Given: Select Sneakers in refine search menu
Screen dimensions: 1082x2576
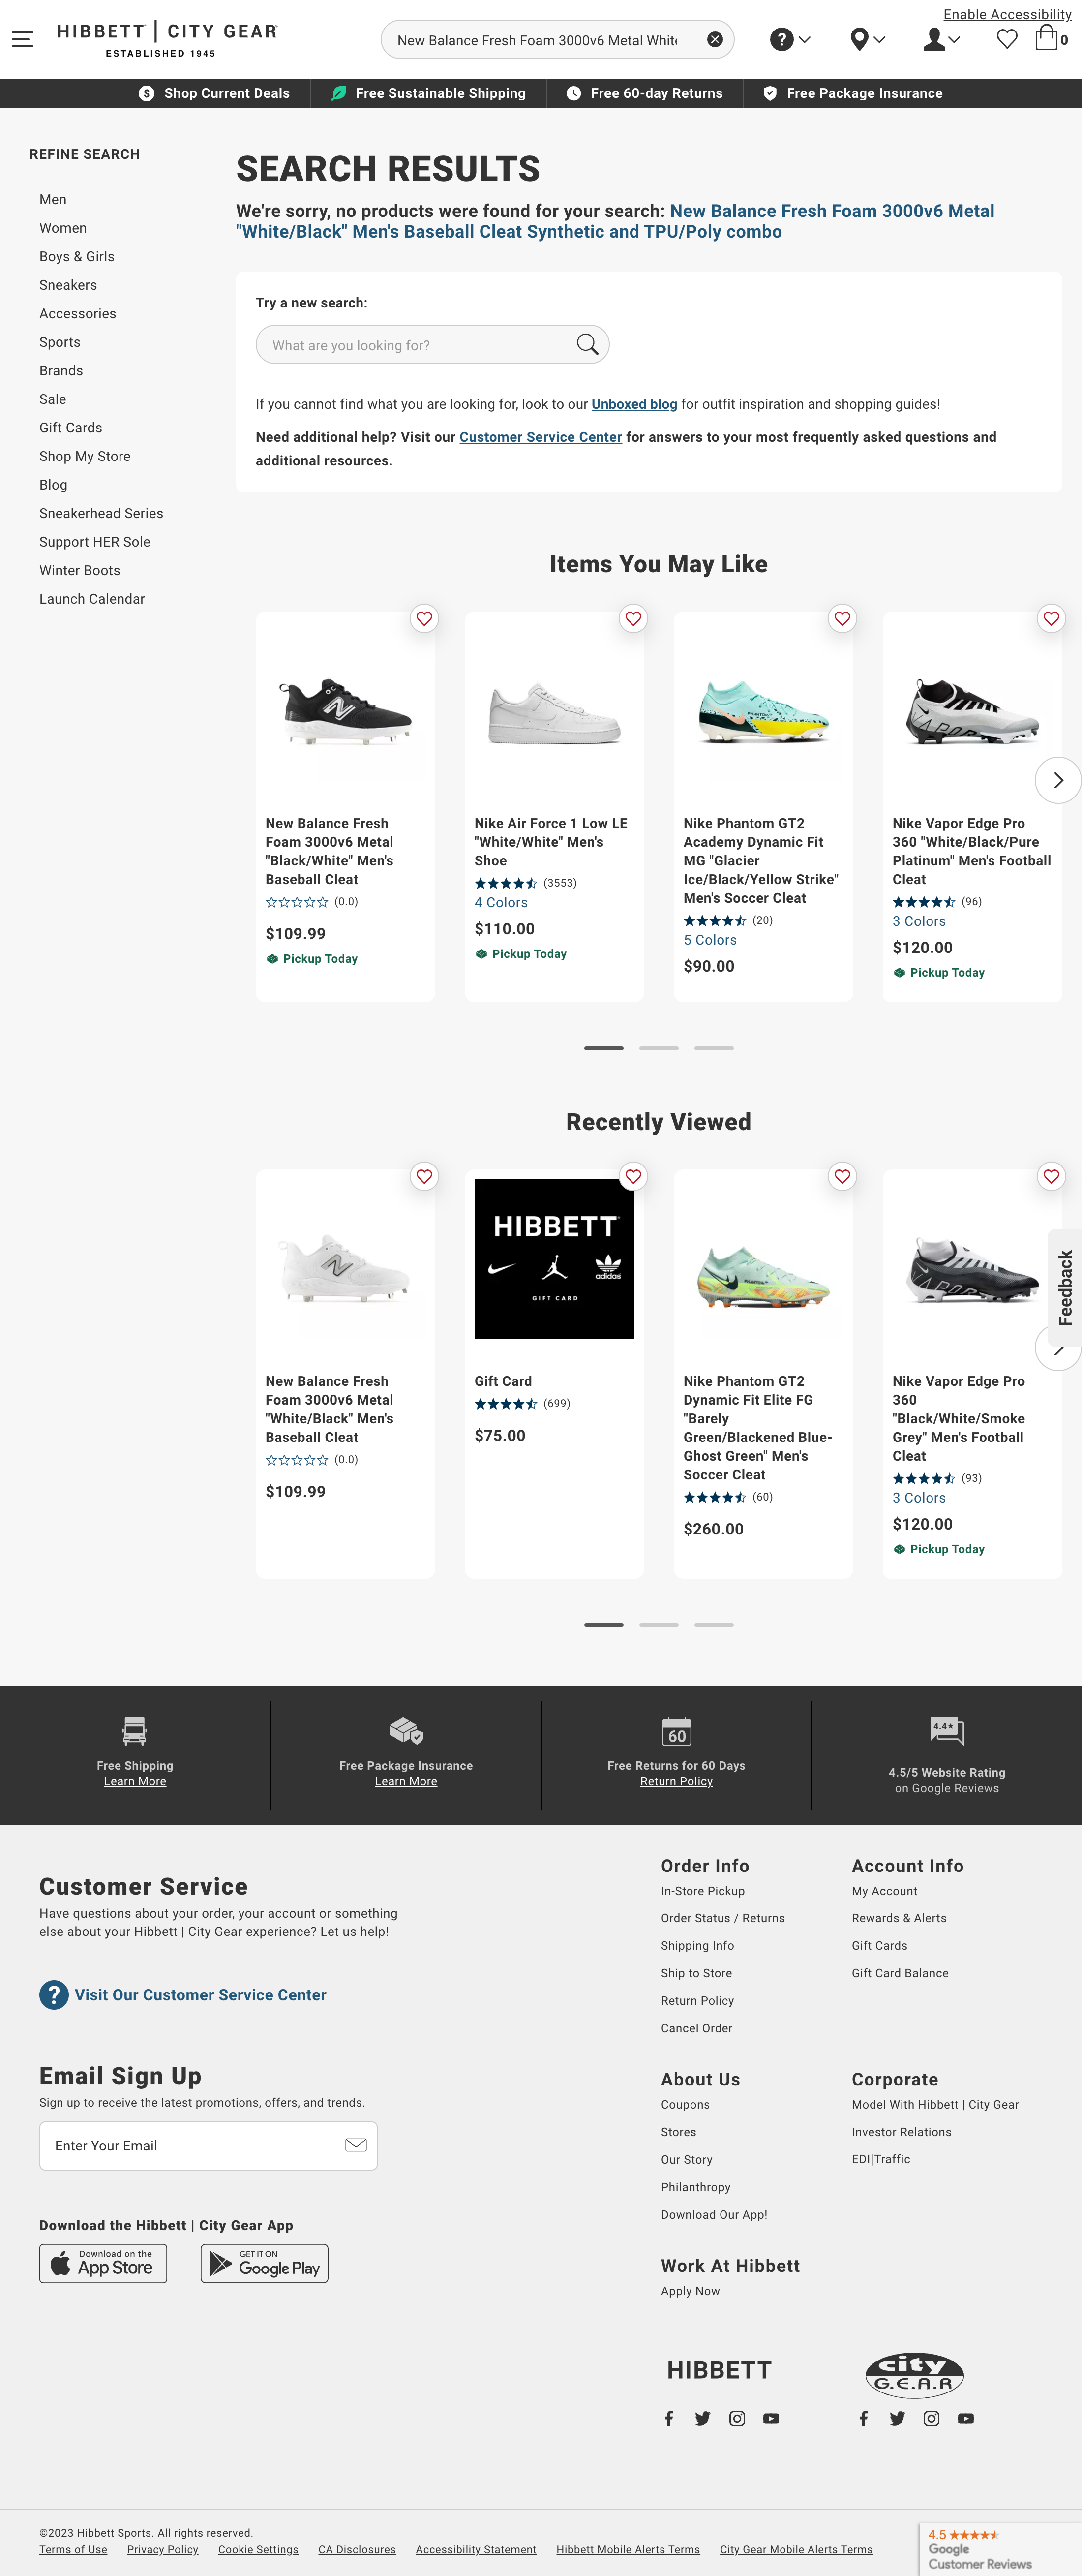Looking at the screenshot, I should [68, 285].
